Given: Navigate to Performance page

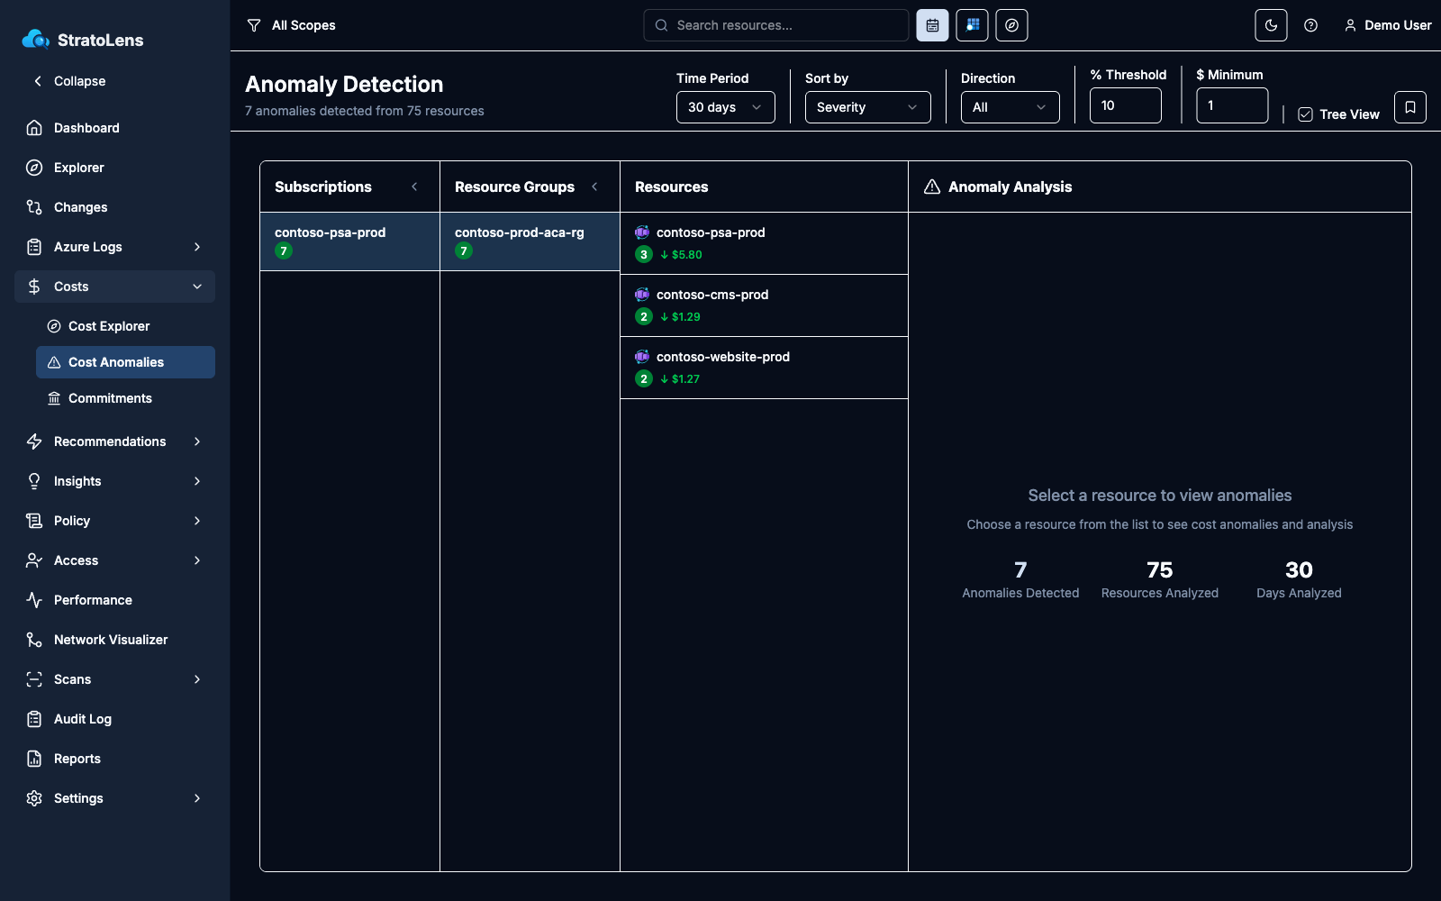Looking at the screenshot, I should point(114,600).
